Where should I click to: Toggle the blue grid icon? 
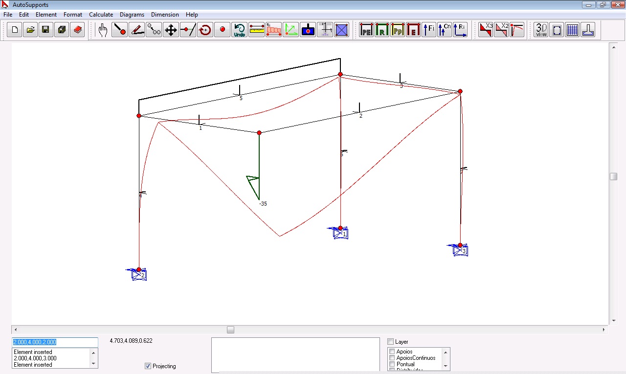tap(572, 30)
